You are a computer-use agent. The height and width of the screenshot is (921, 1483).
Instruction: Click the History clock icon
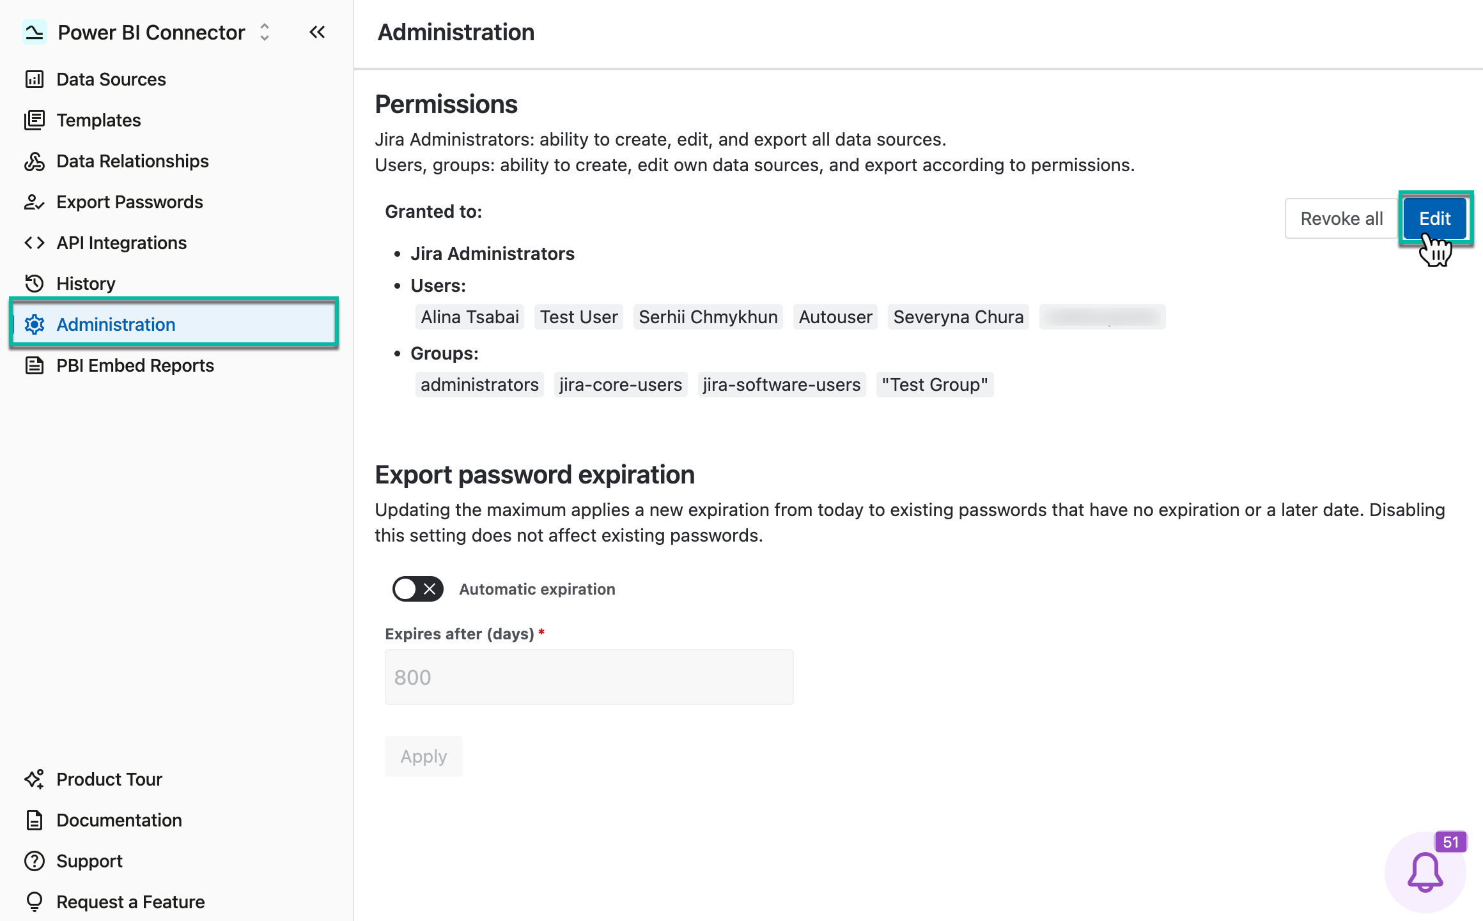click(35, 284)
